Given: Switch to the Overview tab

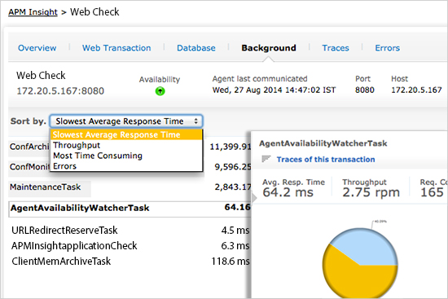Looking at the screenshot, I should [37, 48].
